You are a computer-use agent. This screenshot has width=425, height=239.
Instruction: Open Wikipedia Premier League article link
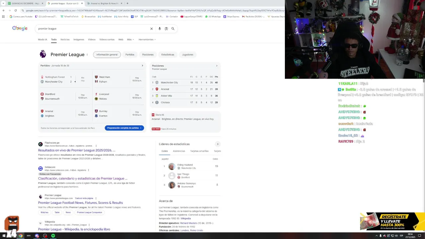[74, 229]
